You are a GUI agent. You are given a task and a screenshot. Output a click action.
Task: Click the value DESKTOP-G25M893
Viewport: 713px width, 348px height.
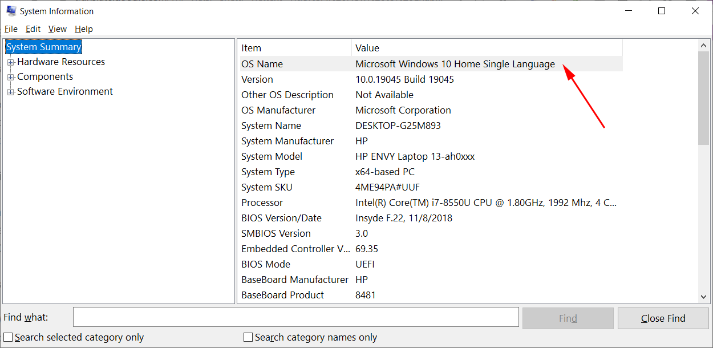pyautogui.click(x=398, y=126)
